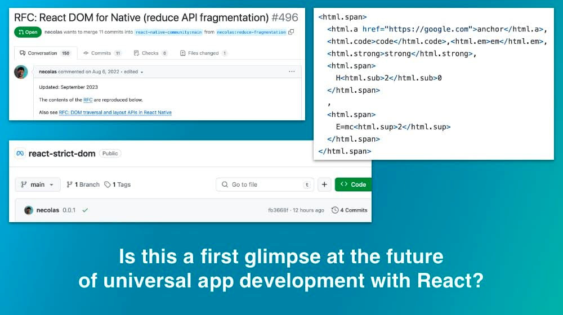Image resolution: width=563 pixels, height=315 pixels.
Task: Expand the edited history dropdown
Action: (x=133, y=72)
